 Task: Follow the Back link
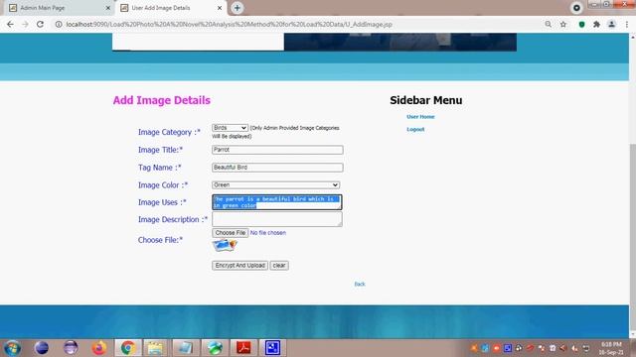[x=360, y=285]
